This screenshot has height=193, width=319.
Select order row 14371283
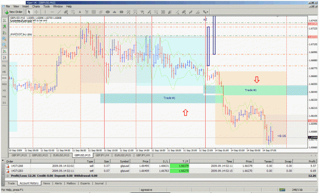coord(161,171)
